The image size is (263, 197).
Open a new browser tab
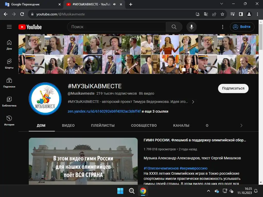point(131,4)
